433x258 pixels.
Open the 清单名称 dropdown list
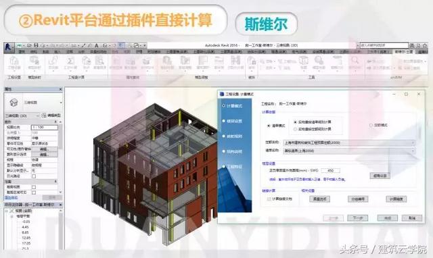[x=349, y=151]
